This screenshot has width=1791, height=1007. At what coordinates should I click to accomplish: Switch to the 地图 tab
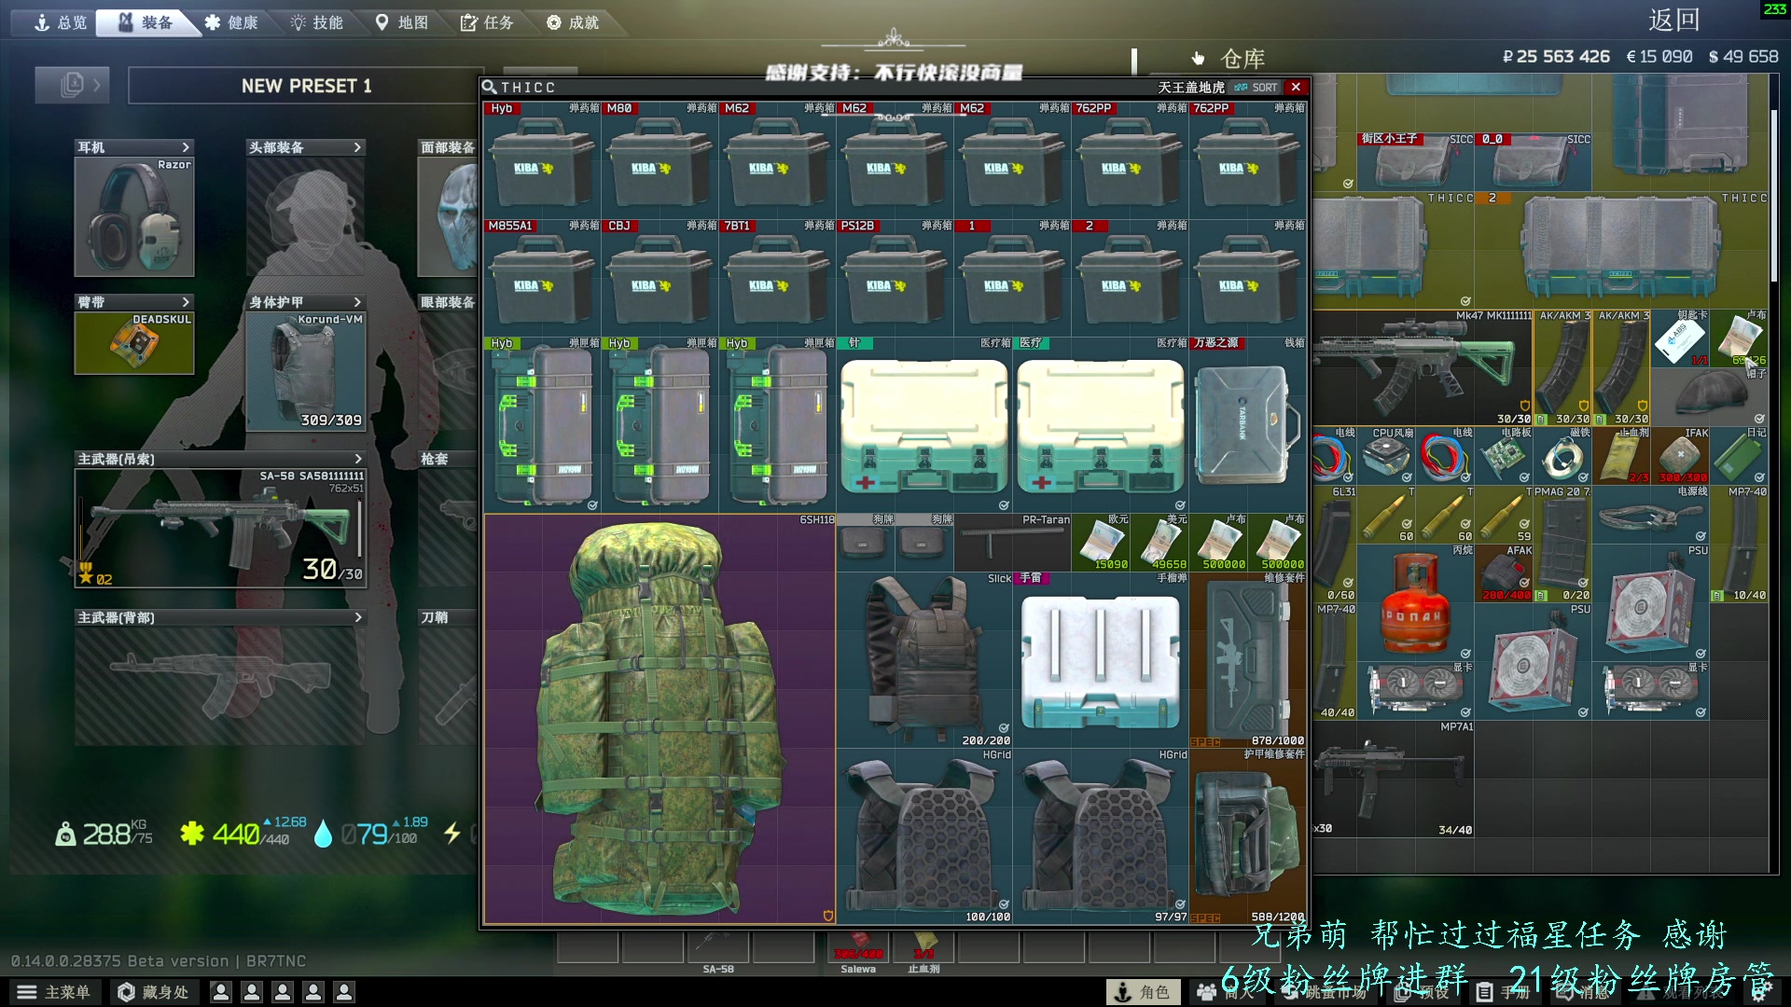coord(402,22)
